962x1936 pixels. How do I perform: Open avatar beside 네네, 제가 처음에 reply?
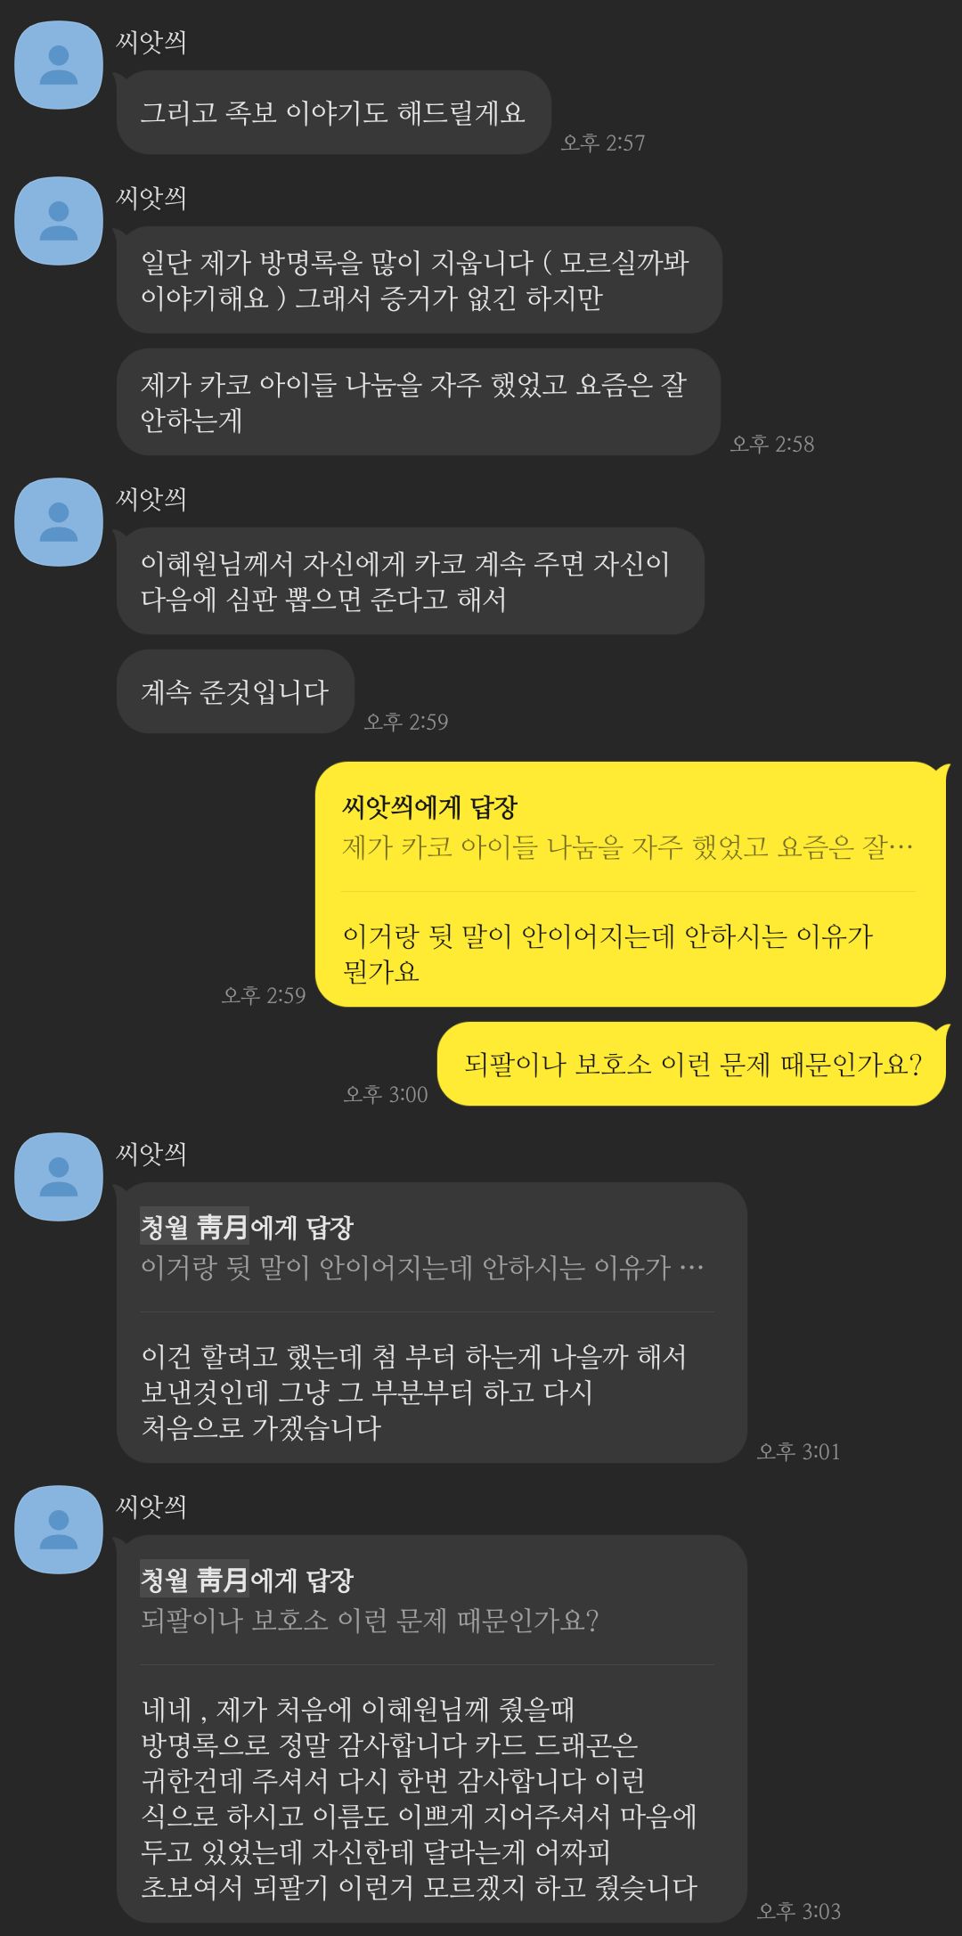tap(59, 1530)
